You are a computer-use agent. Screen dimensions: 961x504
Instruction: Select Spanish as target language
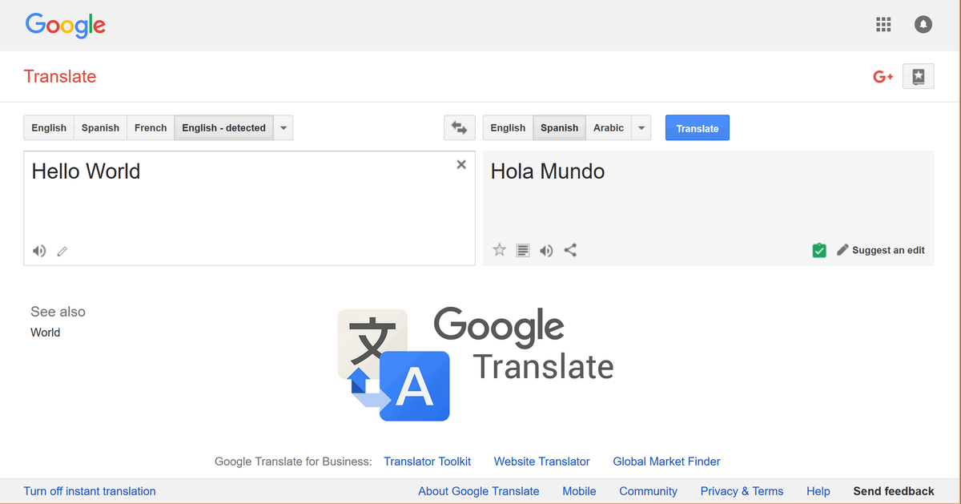(559, 127)
